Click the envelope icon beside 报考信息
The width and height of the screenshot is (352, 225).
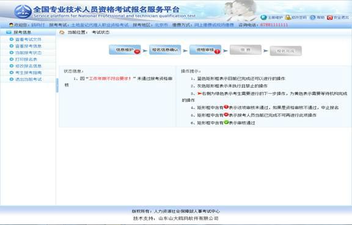(x=9, y=32)
